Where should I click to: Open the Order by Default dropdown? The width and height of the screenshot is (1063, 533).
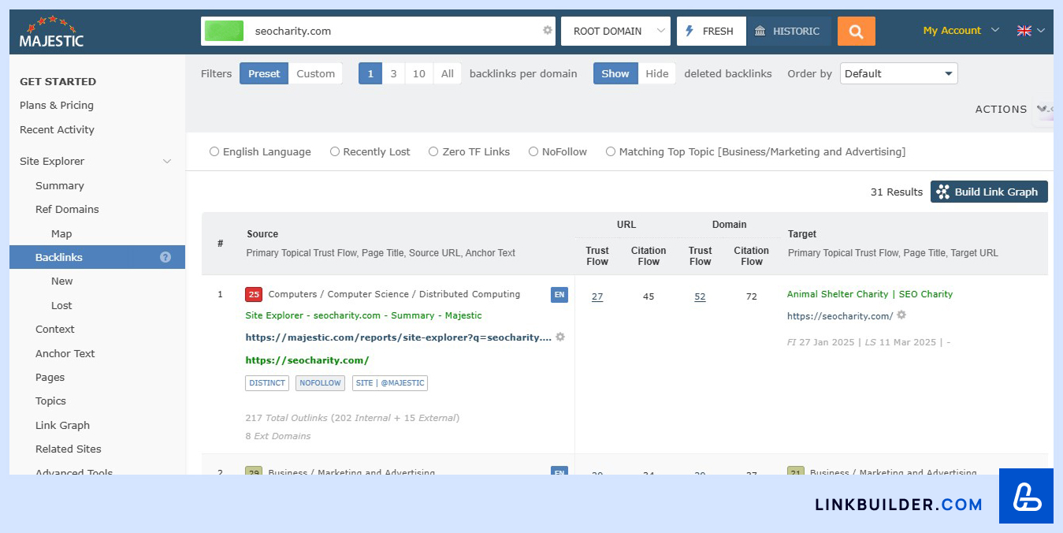(x=898, y=73)
